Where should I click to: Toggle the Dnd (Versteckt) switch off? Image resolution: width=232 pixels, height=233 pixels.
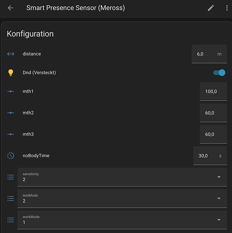tap(219, 73)
